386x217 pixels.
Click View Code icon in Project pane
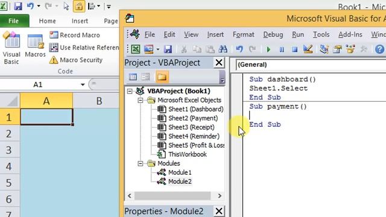click(133, 77)
